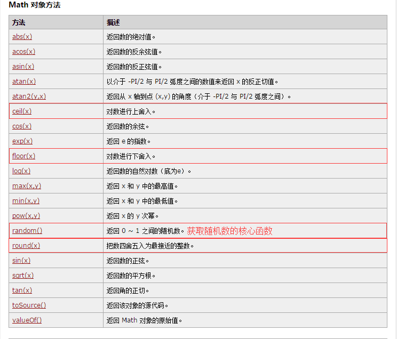Viewport: 397px width, 339px height.
Task: Follow the ceil(x) link
Action: 22,111
